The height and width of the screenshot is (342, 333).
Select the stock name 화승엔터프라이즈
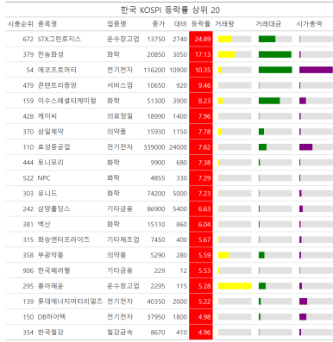click(64, 239)
